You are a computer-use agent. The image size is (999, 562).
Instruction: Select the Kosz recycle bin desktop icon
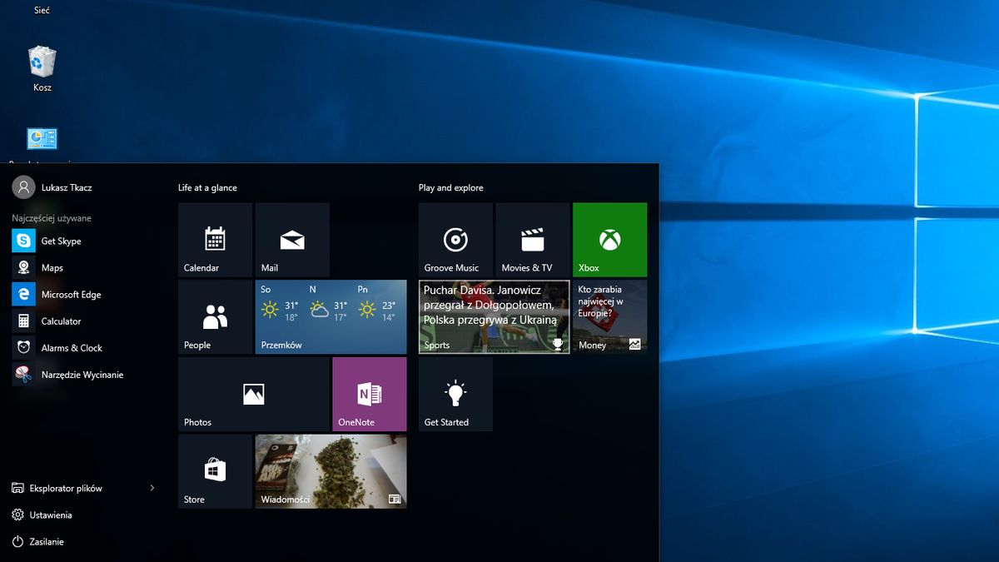click(x=42, y=68)
